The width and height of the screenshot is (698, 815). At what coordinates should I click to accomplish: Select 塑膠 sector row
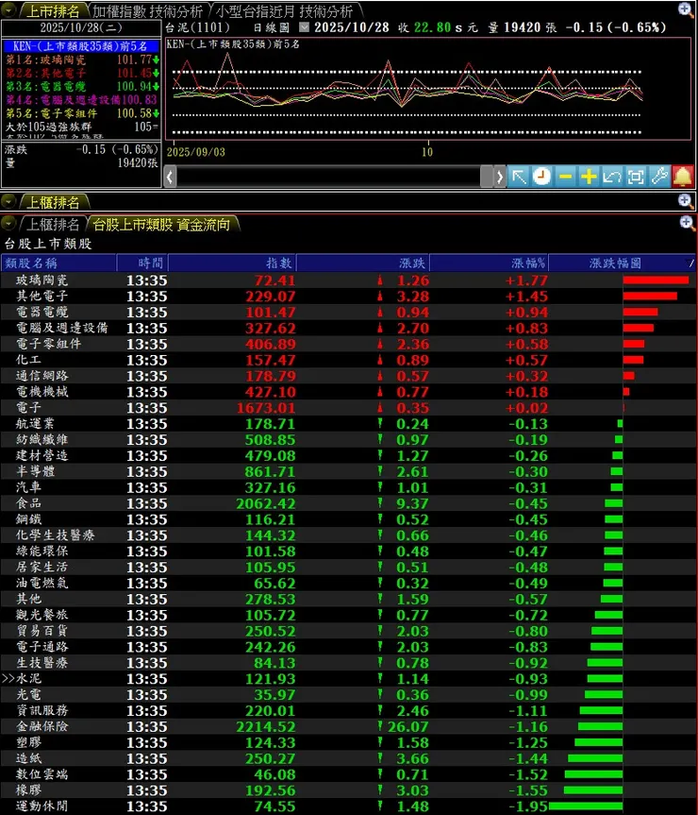tap(348, 742)
